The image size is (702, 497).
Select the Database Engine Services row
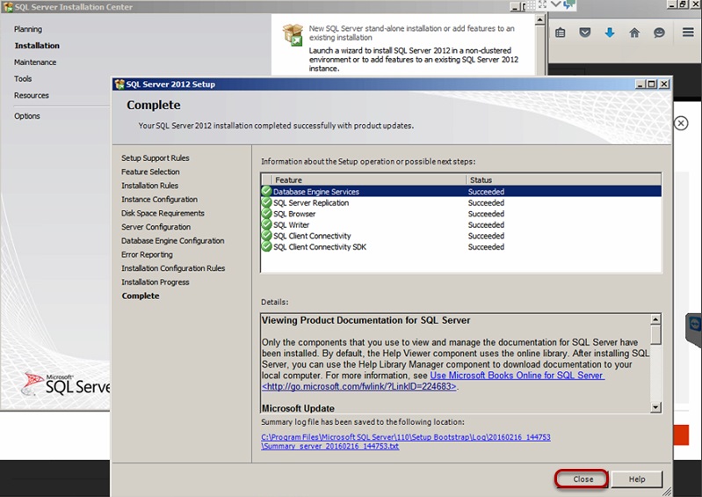point(460,192)
